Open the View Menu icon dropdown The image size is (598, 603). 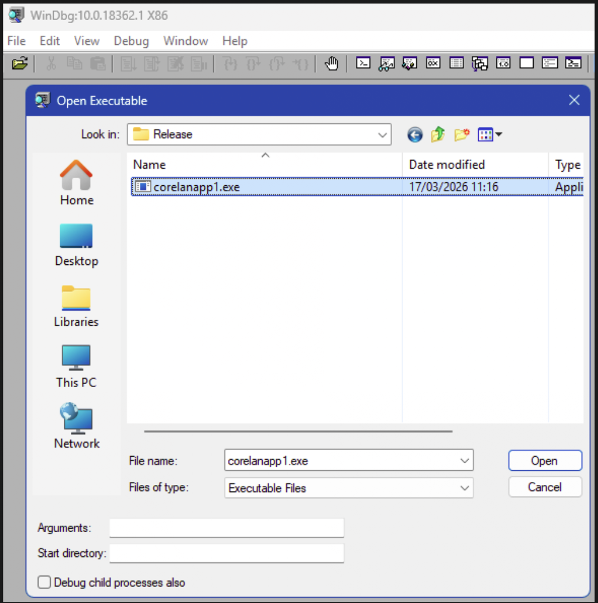coord(489,135)
